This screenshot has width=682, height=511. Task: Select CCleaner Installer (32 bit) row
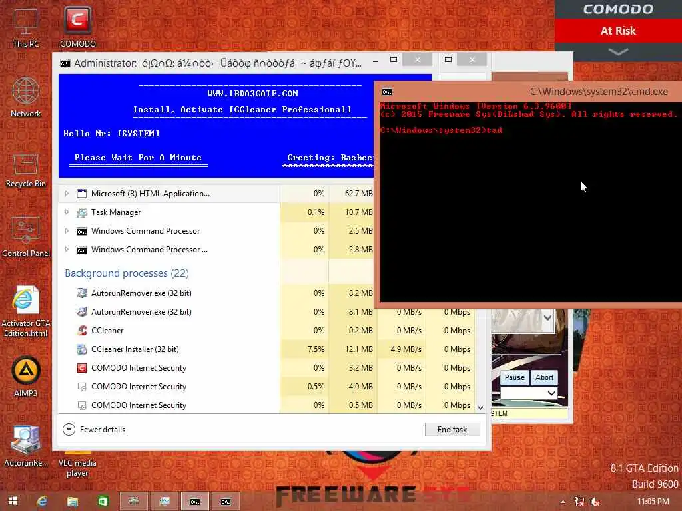coord(267,349)
